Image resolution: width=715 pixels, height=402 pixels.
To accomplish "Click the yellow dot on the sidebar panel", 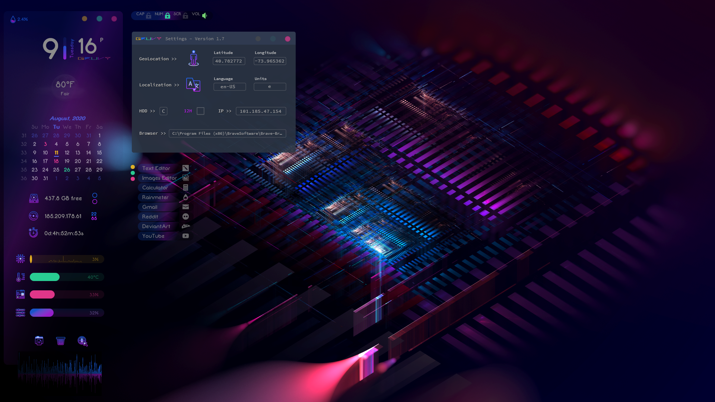I will (85, 19).
